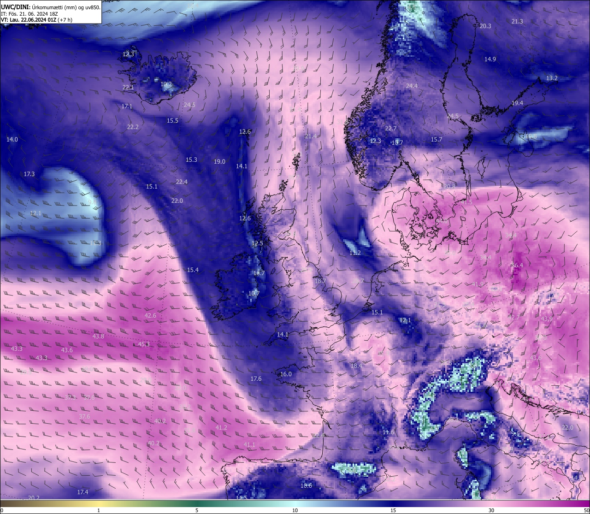Click the 22.7 value over Norway
This screenshot has width=590, height=514.
[x=391, y=128]
